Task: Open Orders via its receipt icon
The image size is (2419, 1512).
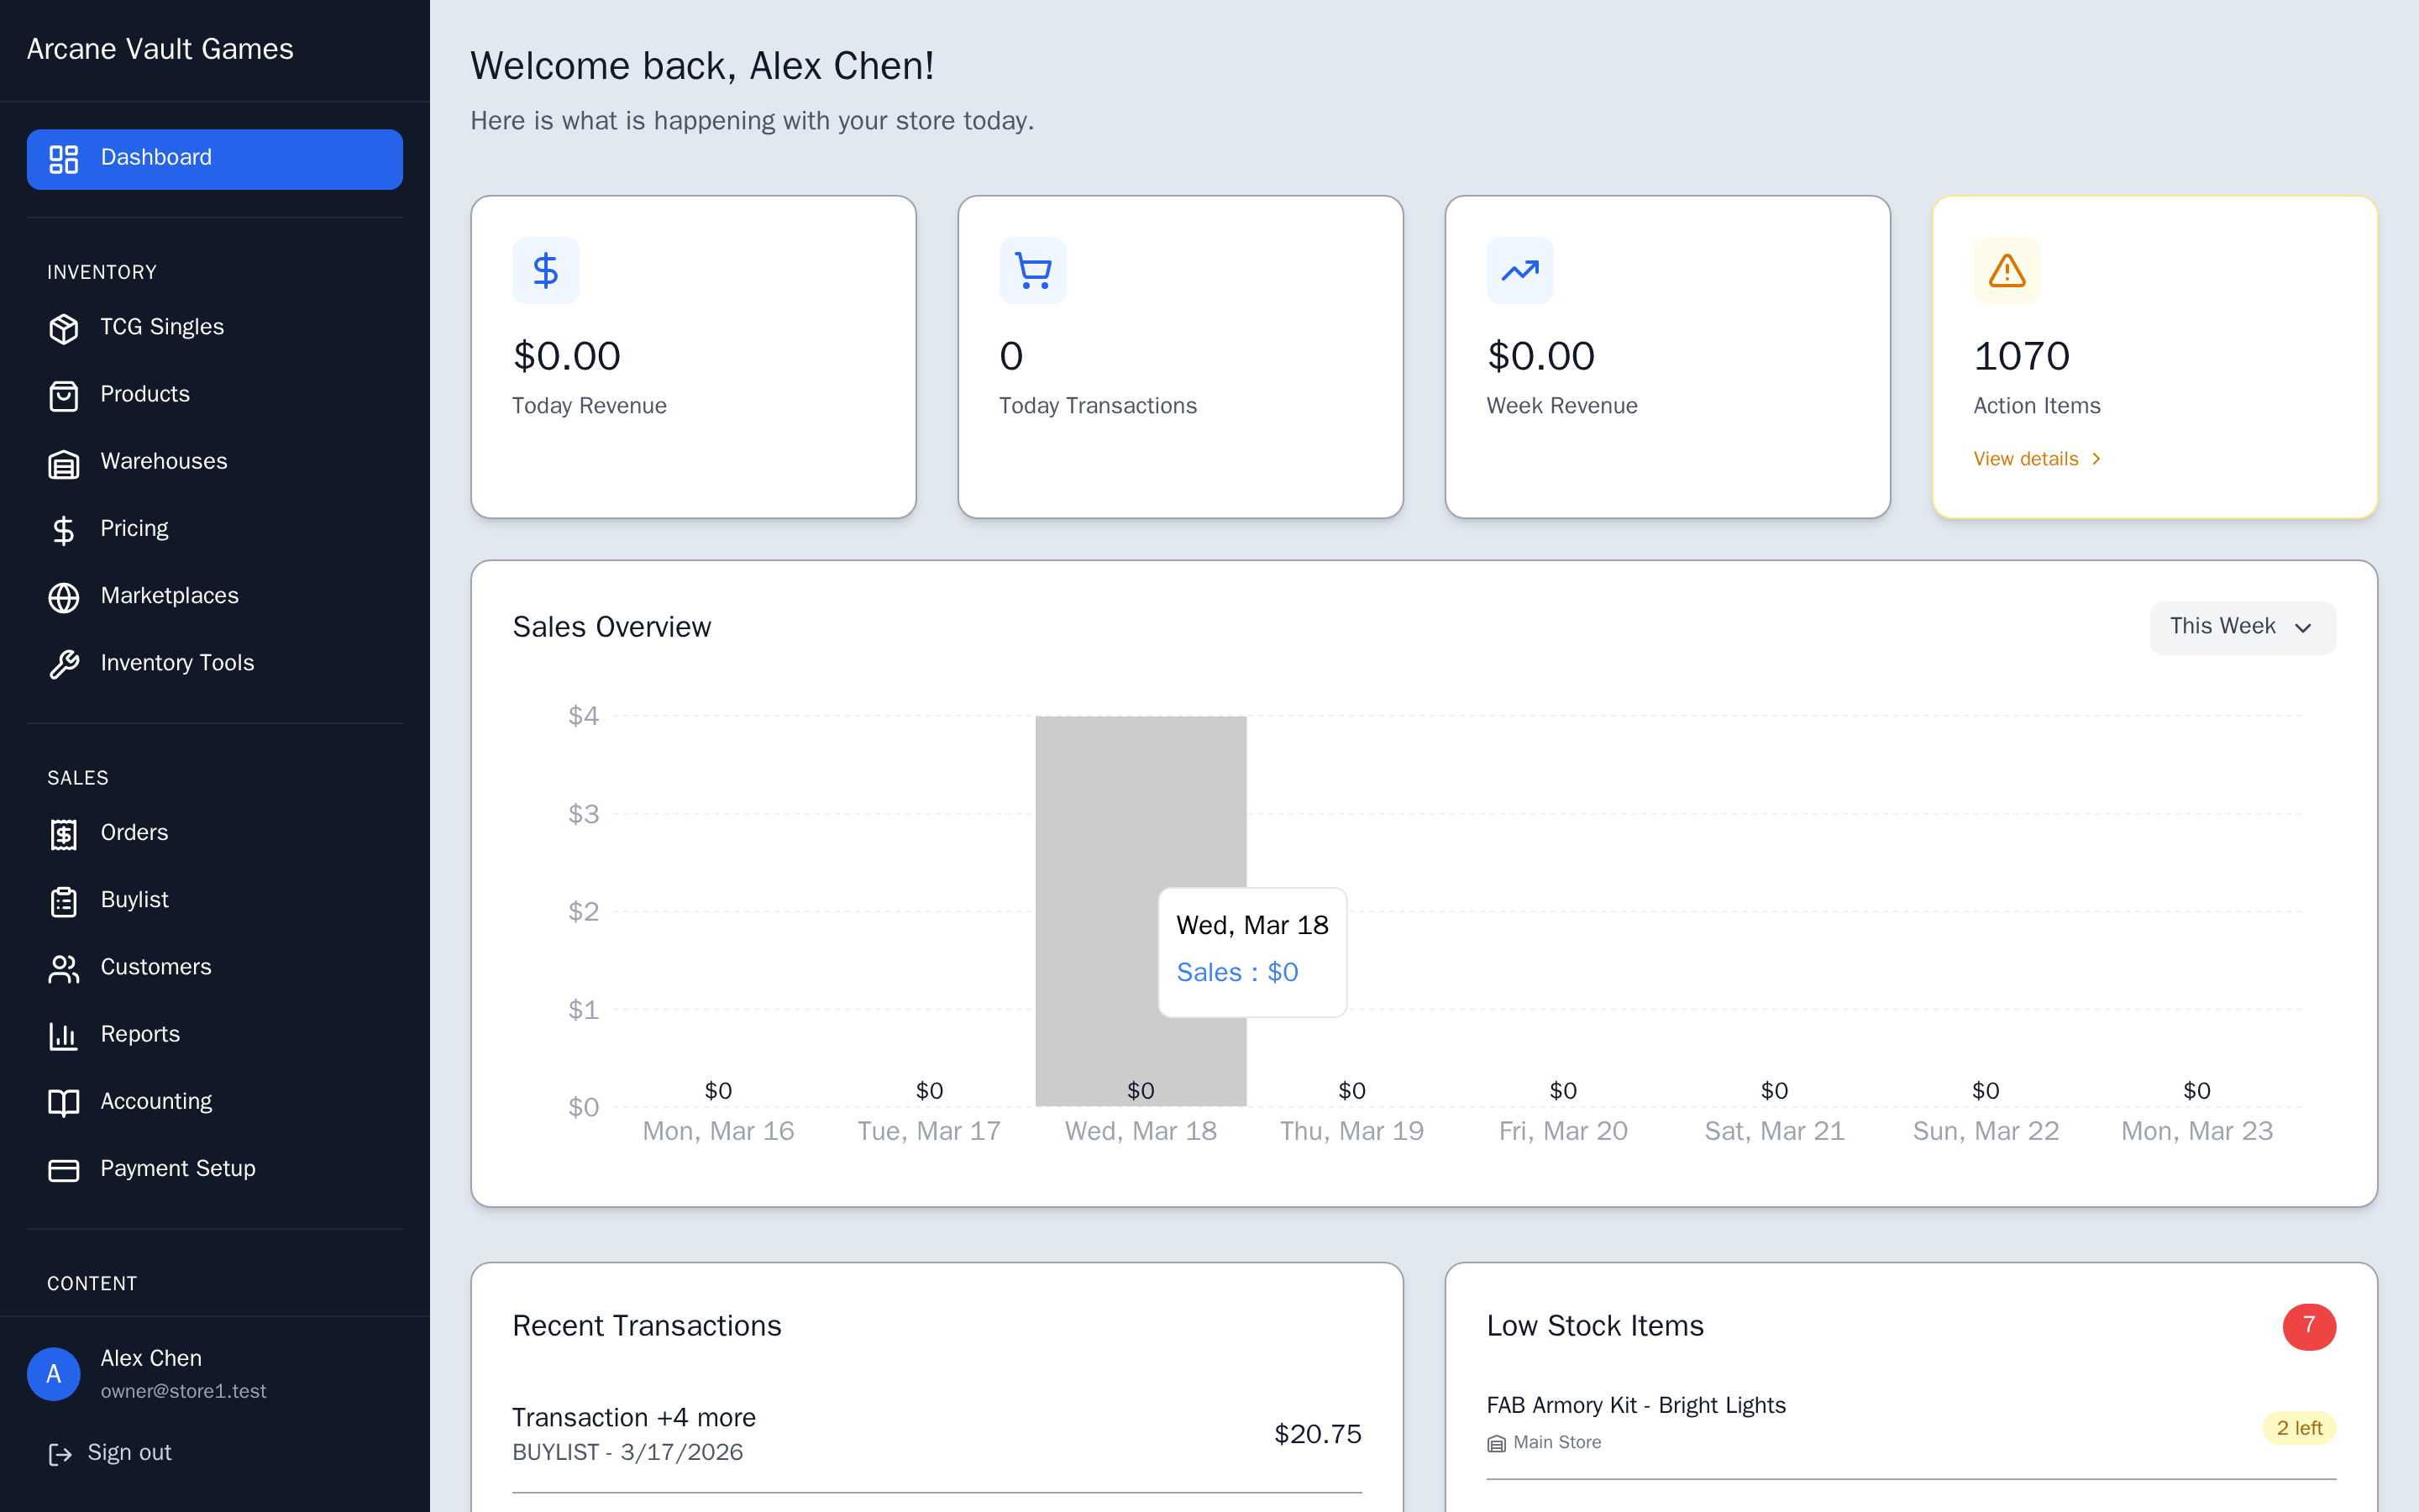Action: click(x=63, y=833)
